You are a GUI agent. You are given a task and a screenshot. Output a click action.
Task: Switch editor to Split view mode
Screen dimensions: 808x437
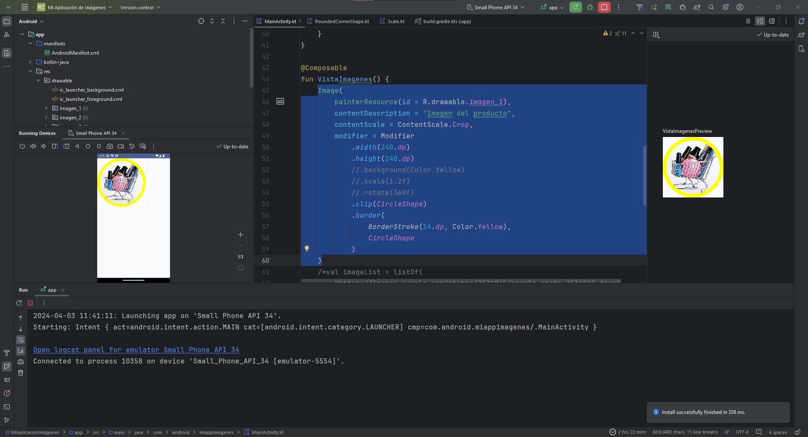click(x=760, y=21)
